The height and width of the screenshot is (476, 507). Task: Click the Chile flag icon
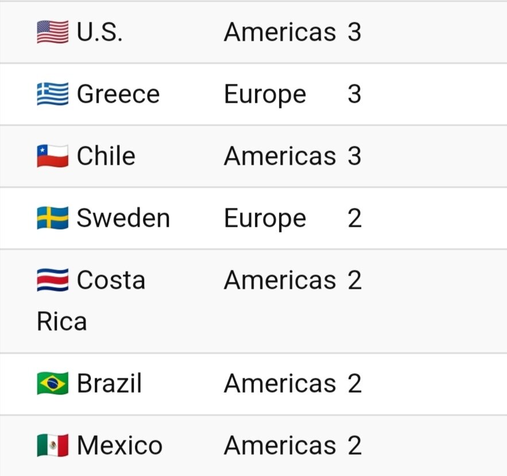click(52, 156)
